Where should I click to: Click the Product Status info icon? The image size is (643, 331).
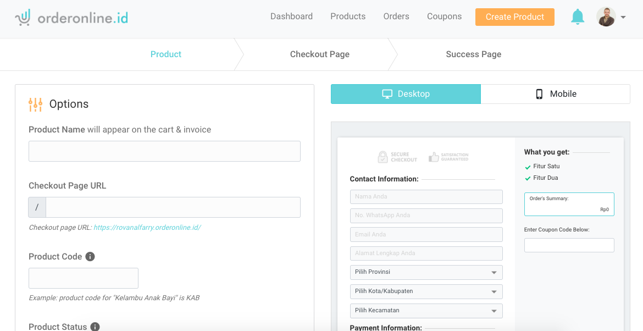tap(95, 327)
